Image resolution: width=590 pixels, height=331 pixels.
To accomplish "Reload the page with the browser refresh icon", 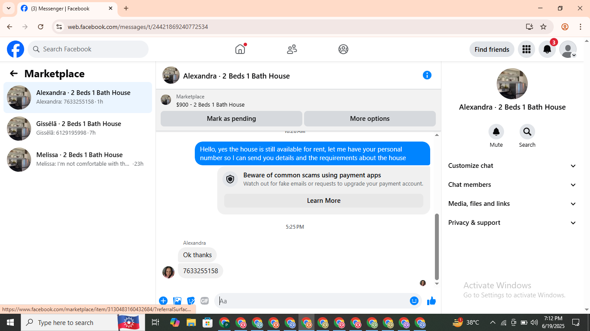I will (41, 27).
